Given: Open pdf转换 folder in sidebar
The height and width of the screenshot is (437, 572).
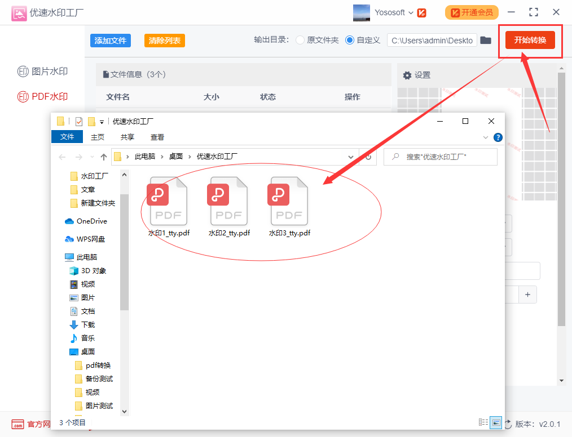Looking at the screenshot, I should pyautogui.click(x=93, y=365).
